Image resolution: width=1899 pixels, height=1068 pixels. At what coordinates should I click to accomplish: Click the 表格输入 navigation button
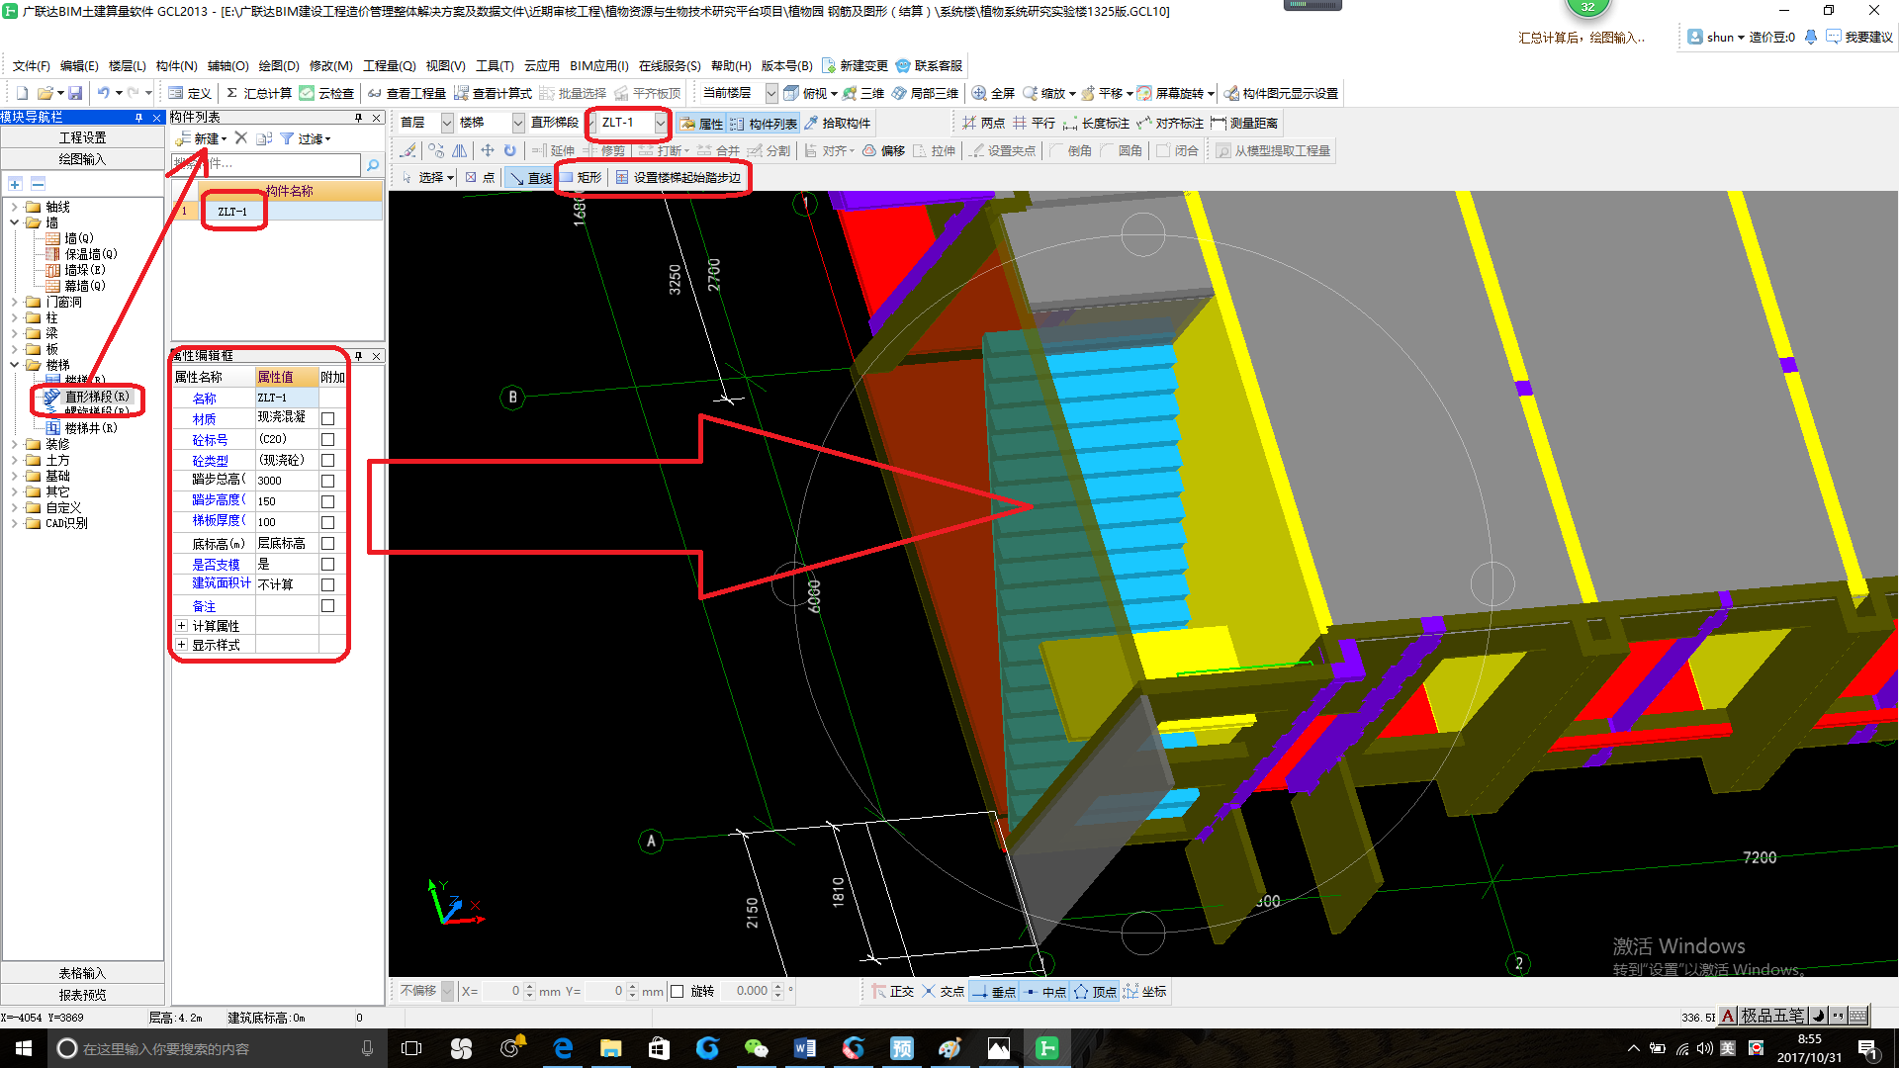pos(82,974)
